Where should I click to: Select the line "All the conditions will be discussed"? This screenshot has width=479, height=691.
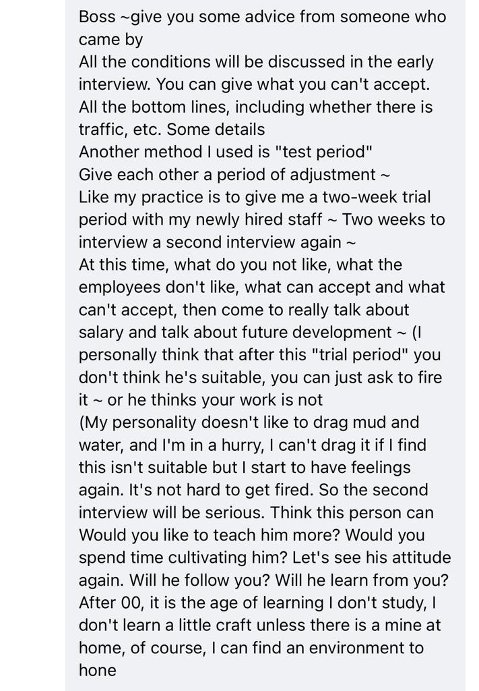(256, 61)
